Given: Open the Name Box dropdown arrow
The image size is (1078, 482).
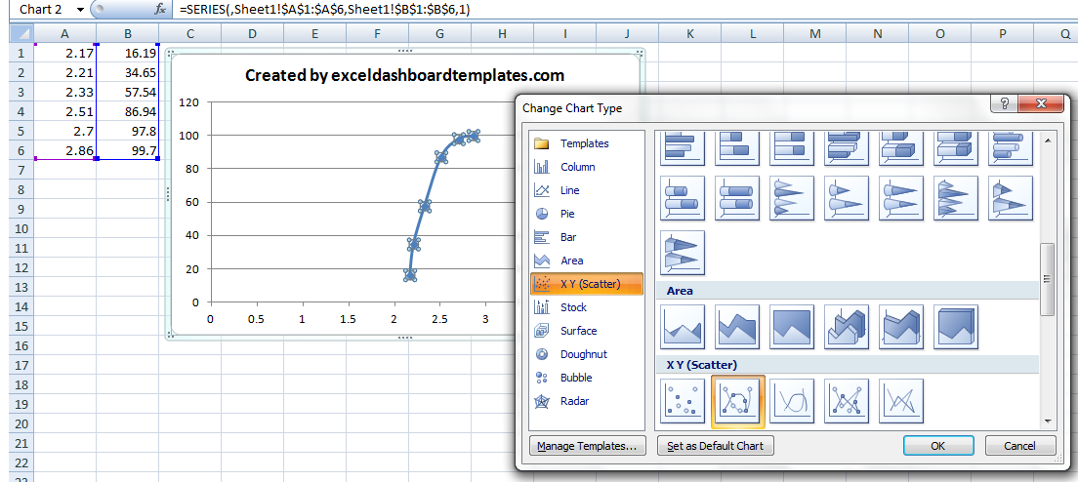Looking at the screenshot, I should 80,9.
